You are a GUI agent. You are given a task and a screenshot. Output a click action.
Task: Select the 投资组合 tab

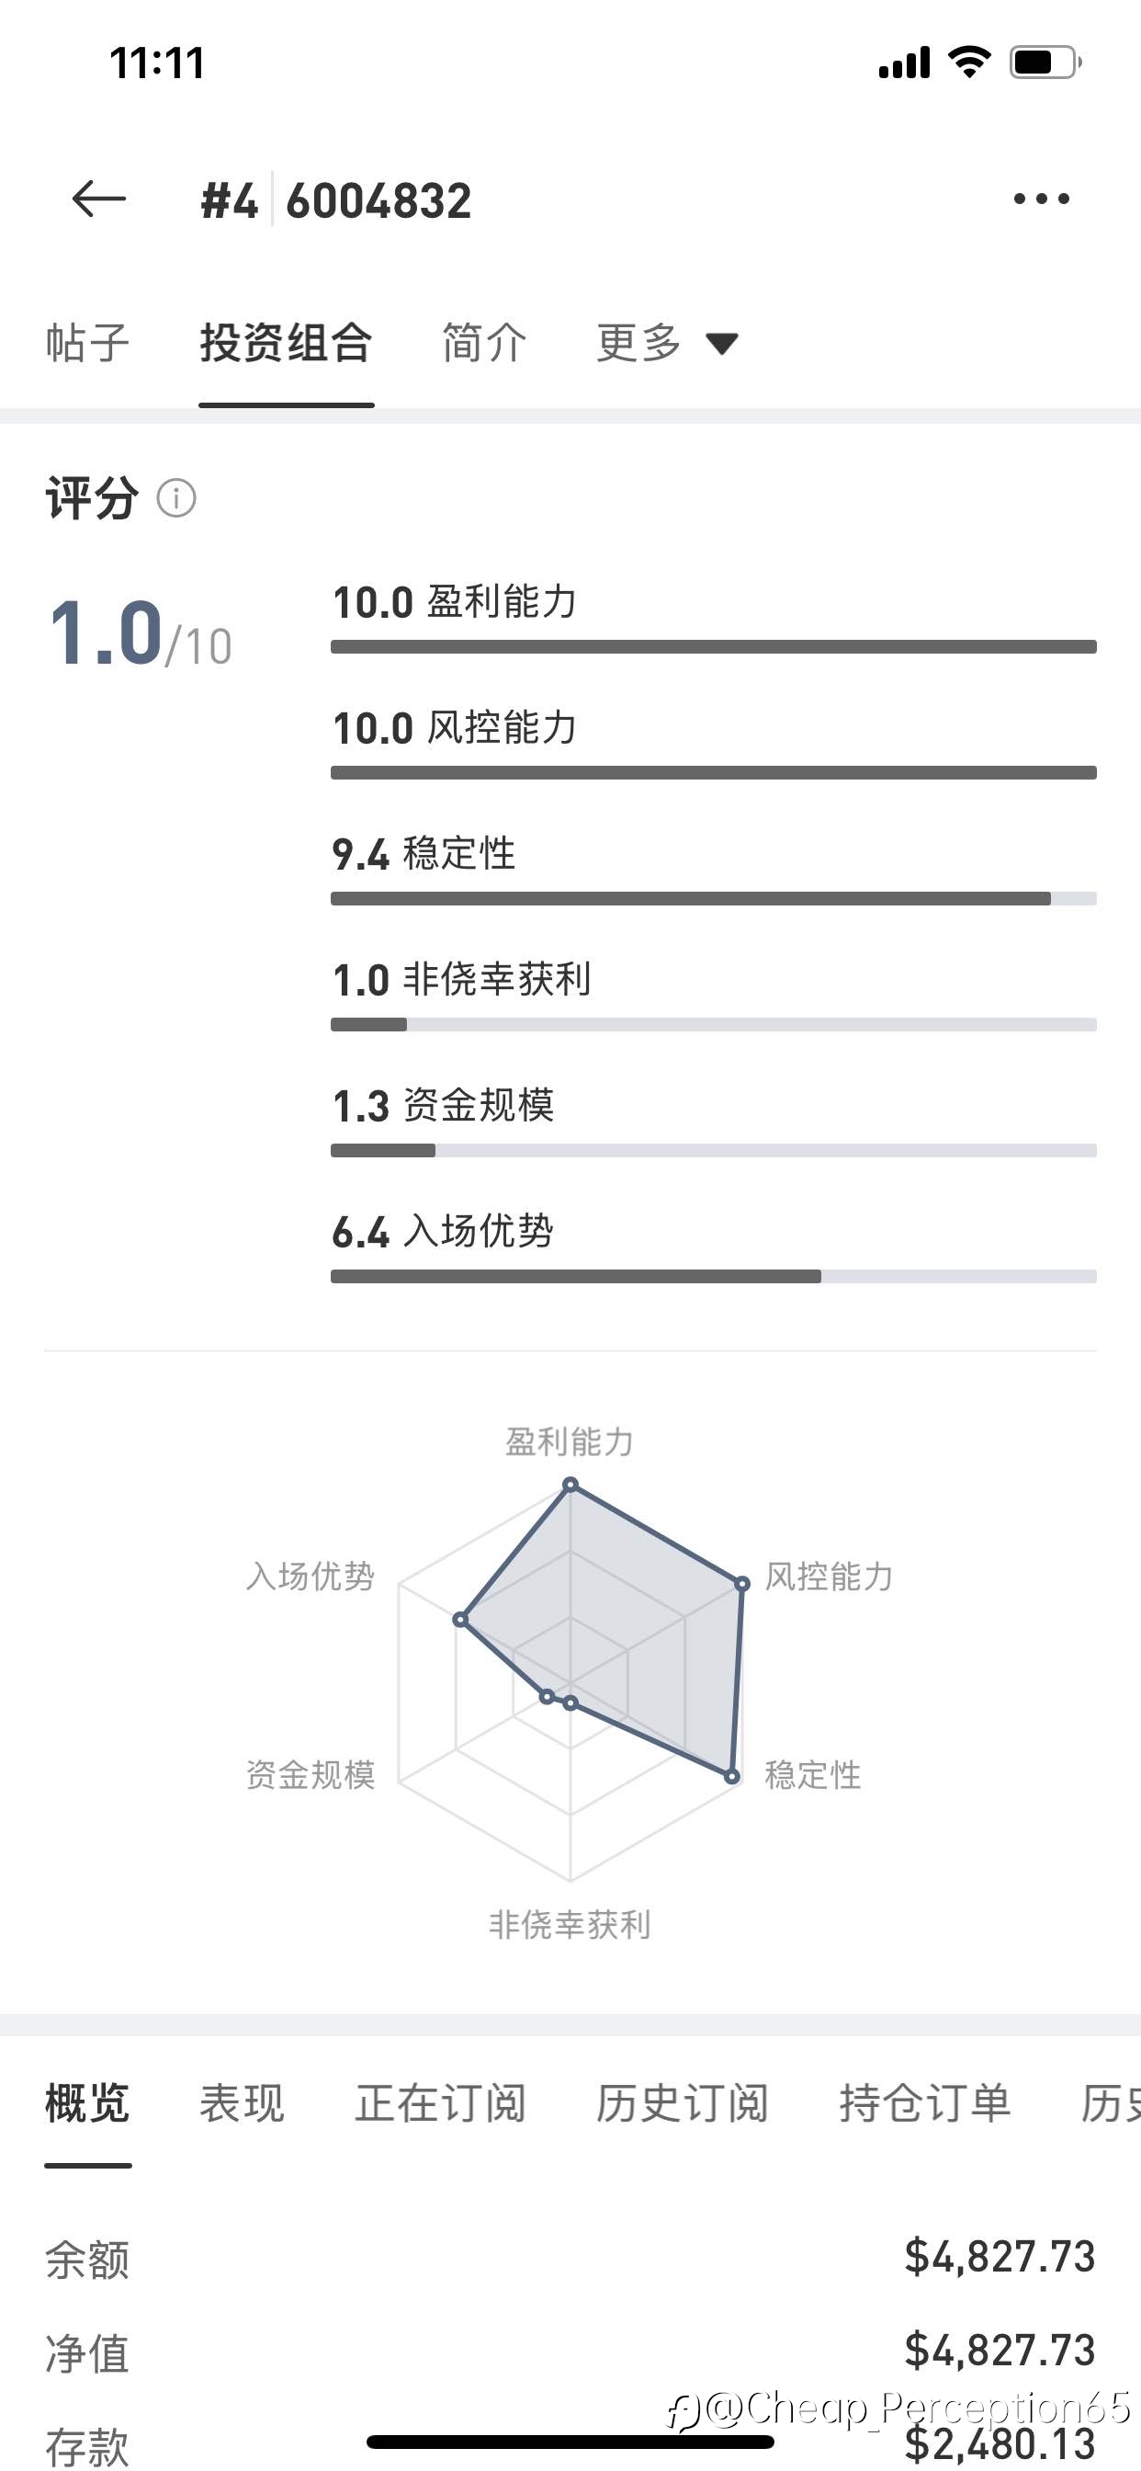click(x=286, y=343)
